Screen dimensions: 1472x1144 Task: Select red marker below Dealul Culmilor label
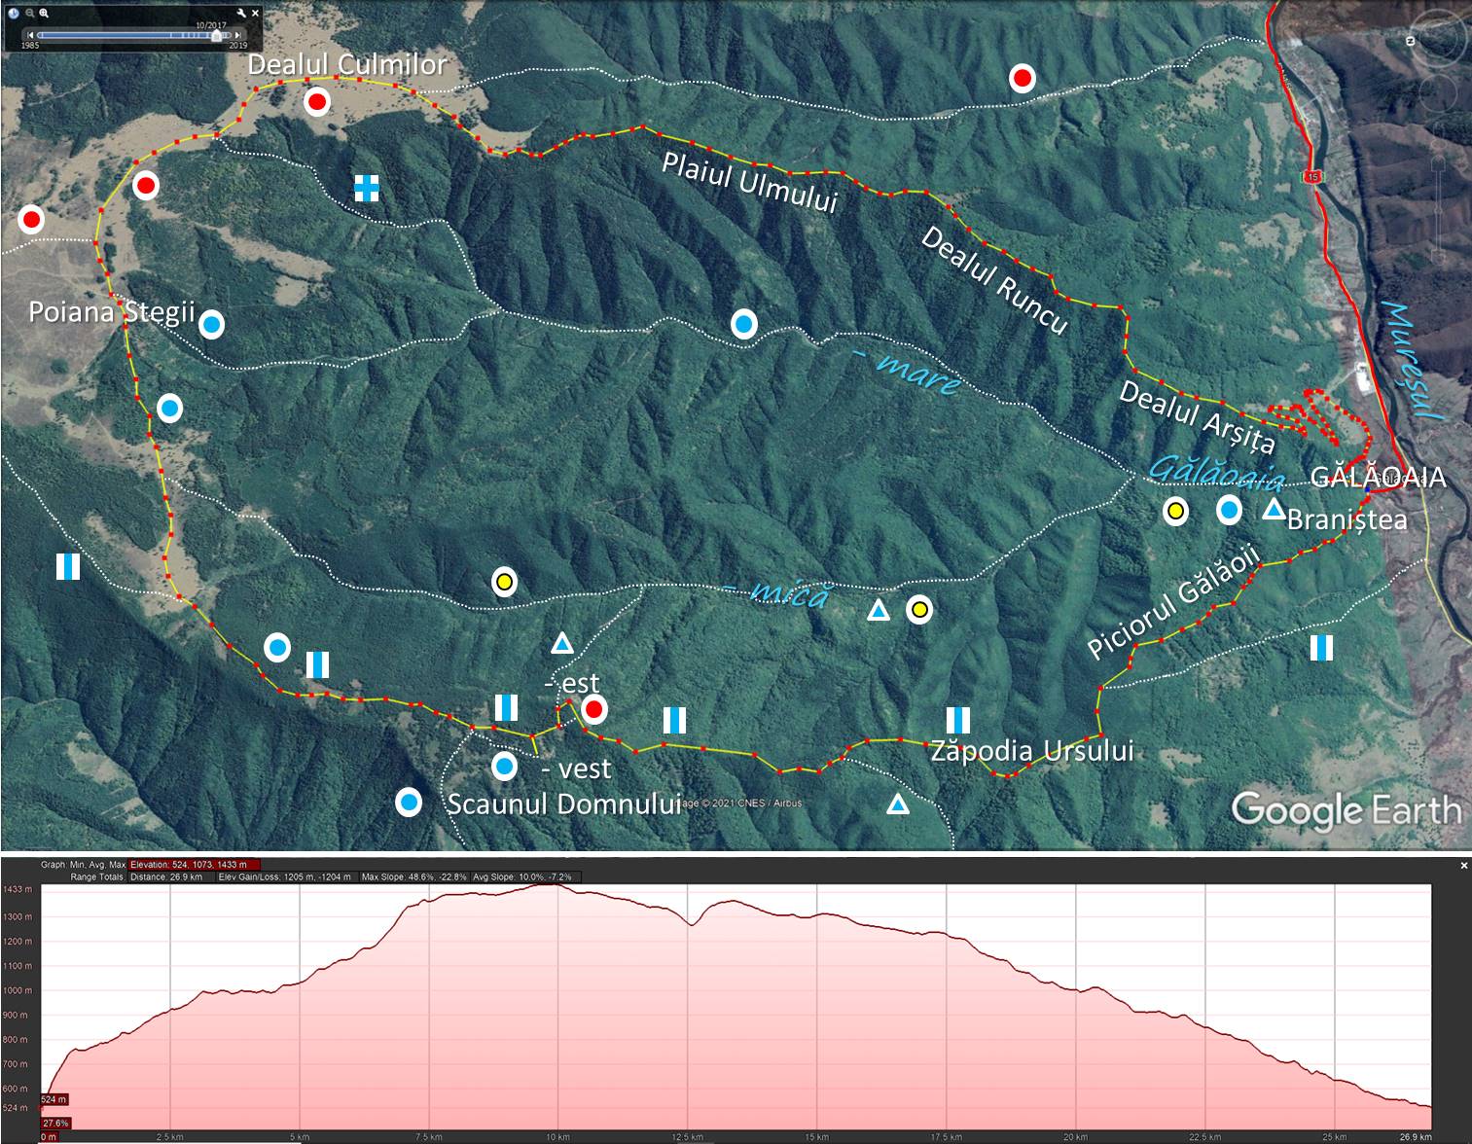(x=316, y=102)
